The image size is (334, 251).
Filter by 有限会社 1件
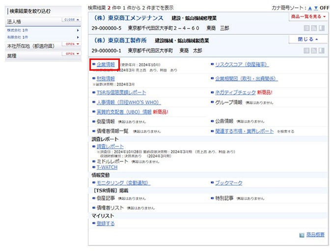click(x=18, y=37)
